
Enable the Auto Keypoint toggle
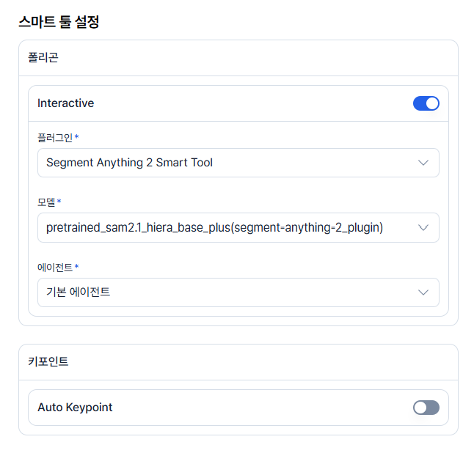[x=426, y=408]
